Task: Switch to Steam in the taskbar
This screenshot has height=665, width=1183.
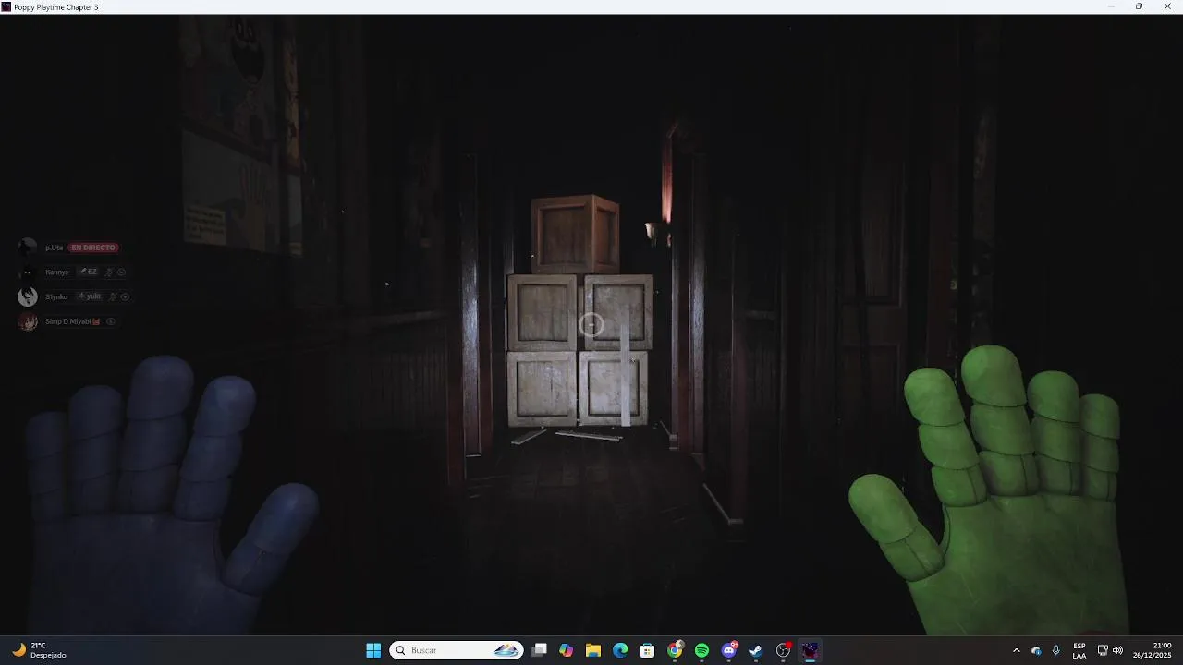Action: click(755, 650)
